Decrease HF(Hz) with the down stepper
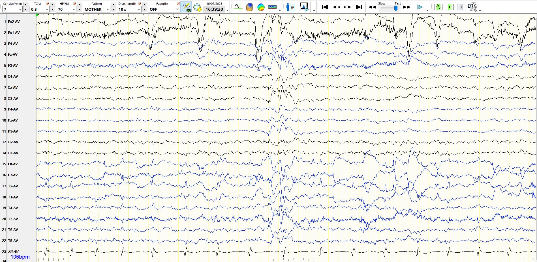Screen dimensions: 537x262 click(x=80, y=9)
